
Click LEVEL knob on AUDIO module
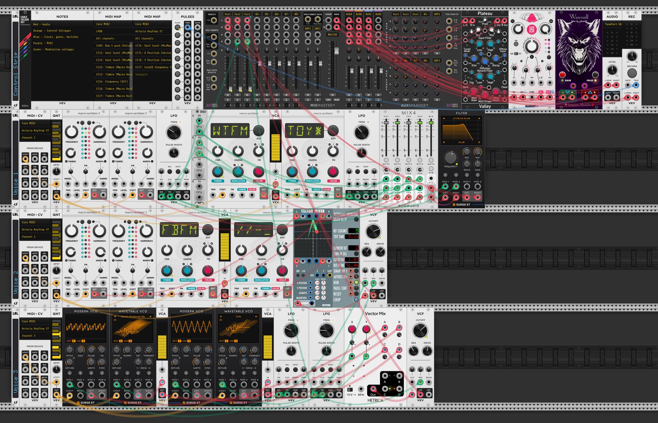[x=612, y=69]
